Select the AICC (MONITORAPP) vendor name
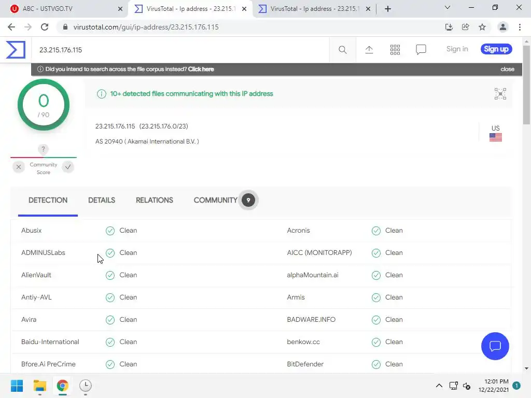 coord(319,253)
